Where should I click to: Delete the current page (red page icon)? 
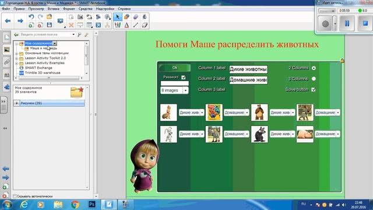pos(40,25)
